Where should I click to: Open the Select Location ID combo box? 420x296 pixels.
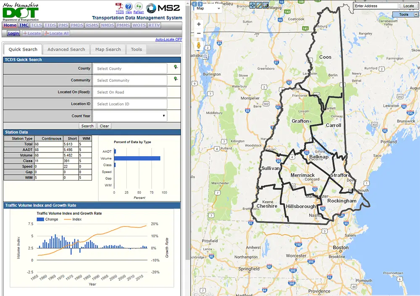pyautogui.click(x=130, y=104)
